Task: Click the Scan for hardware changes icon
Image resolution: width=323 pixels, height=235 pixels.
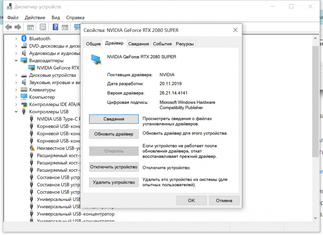Action: click(x=77, y=27)
